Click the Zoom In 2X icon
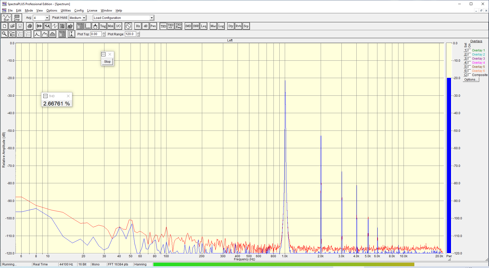This screenshot has width=489, height=268. pyautogui.click(x=12, y=34)
